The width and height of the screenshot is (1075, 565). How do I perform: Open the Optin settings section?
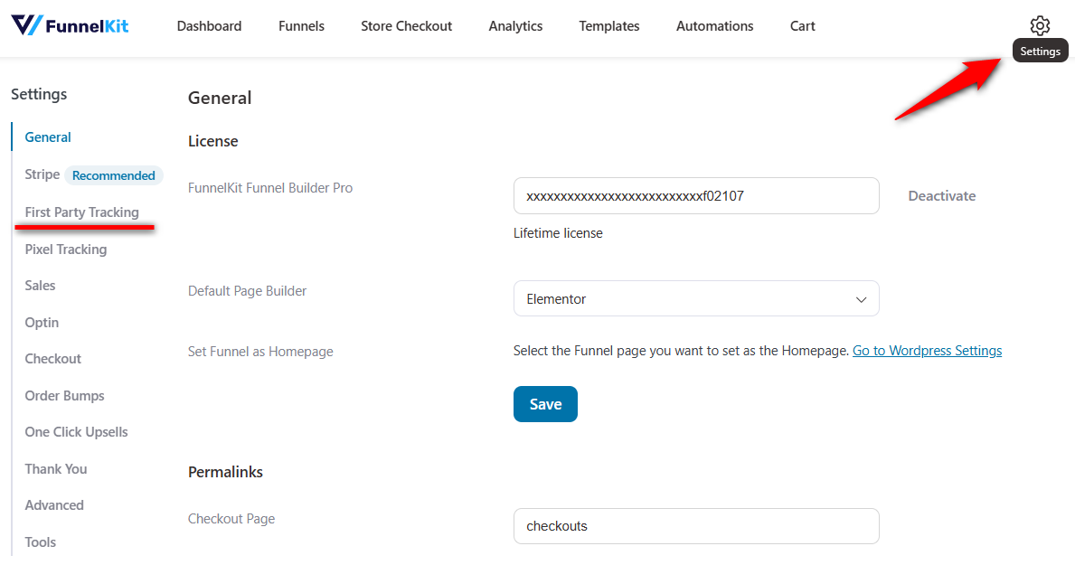[x=42, y=322]
